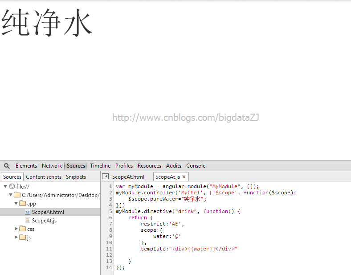The image size is (351, 275).
Task: Click the ScopeAt.js file icon in tree
Action: pyautogui.click(x=28, y=220)
